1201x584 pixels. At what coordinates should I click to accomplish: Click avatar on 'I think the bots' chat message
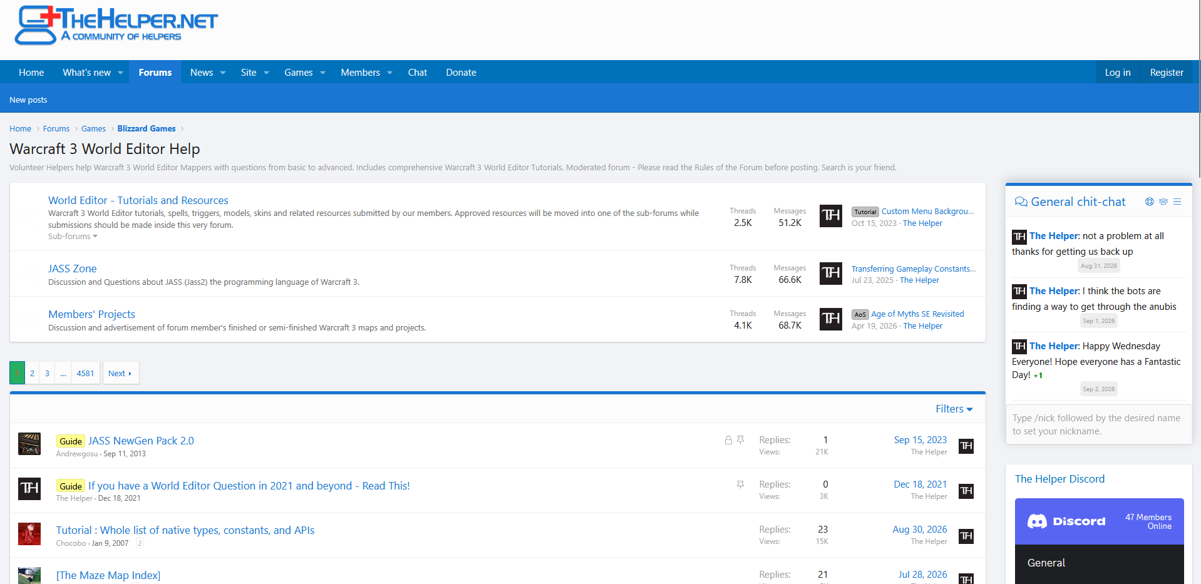pos(1019,292)
